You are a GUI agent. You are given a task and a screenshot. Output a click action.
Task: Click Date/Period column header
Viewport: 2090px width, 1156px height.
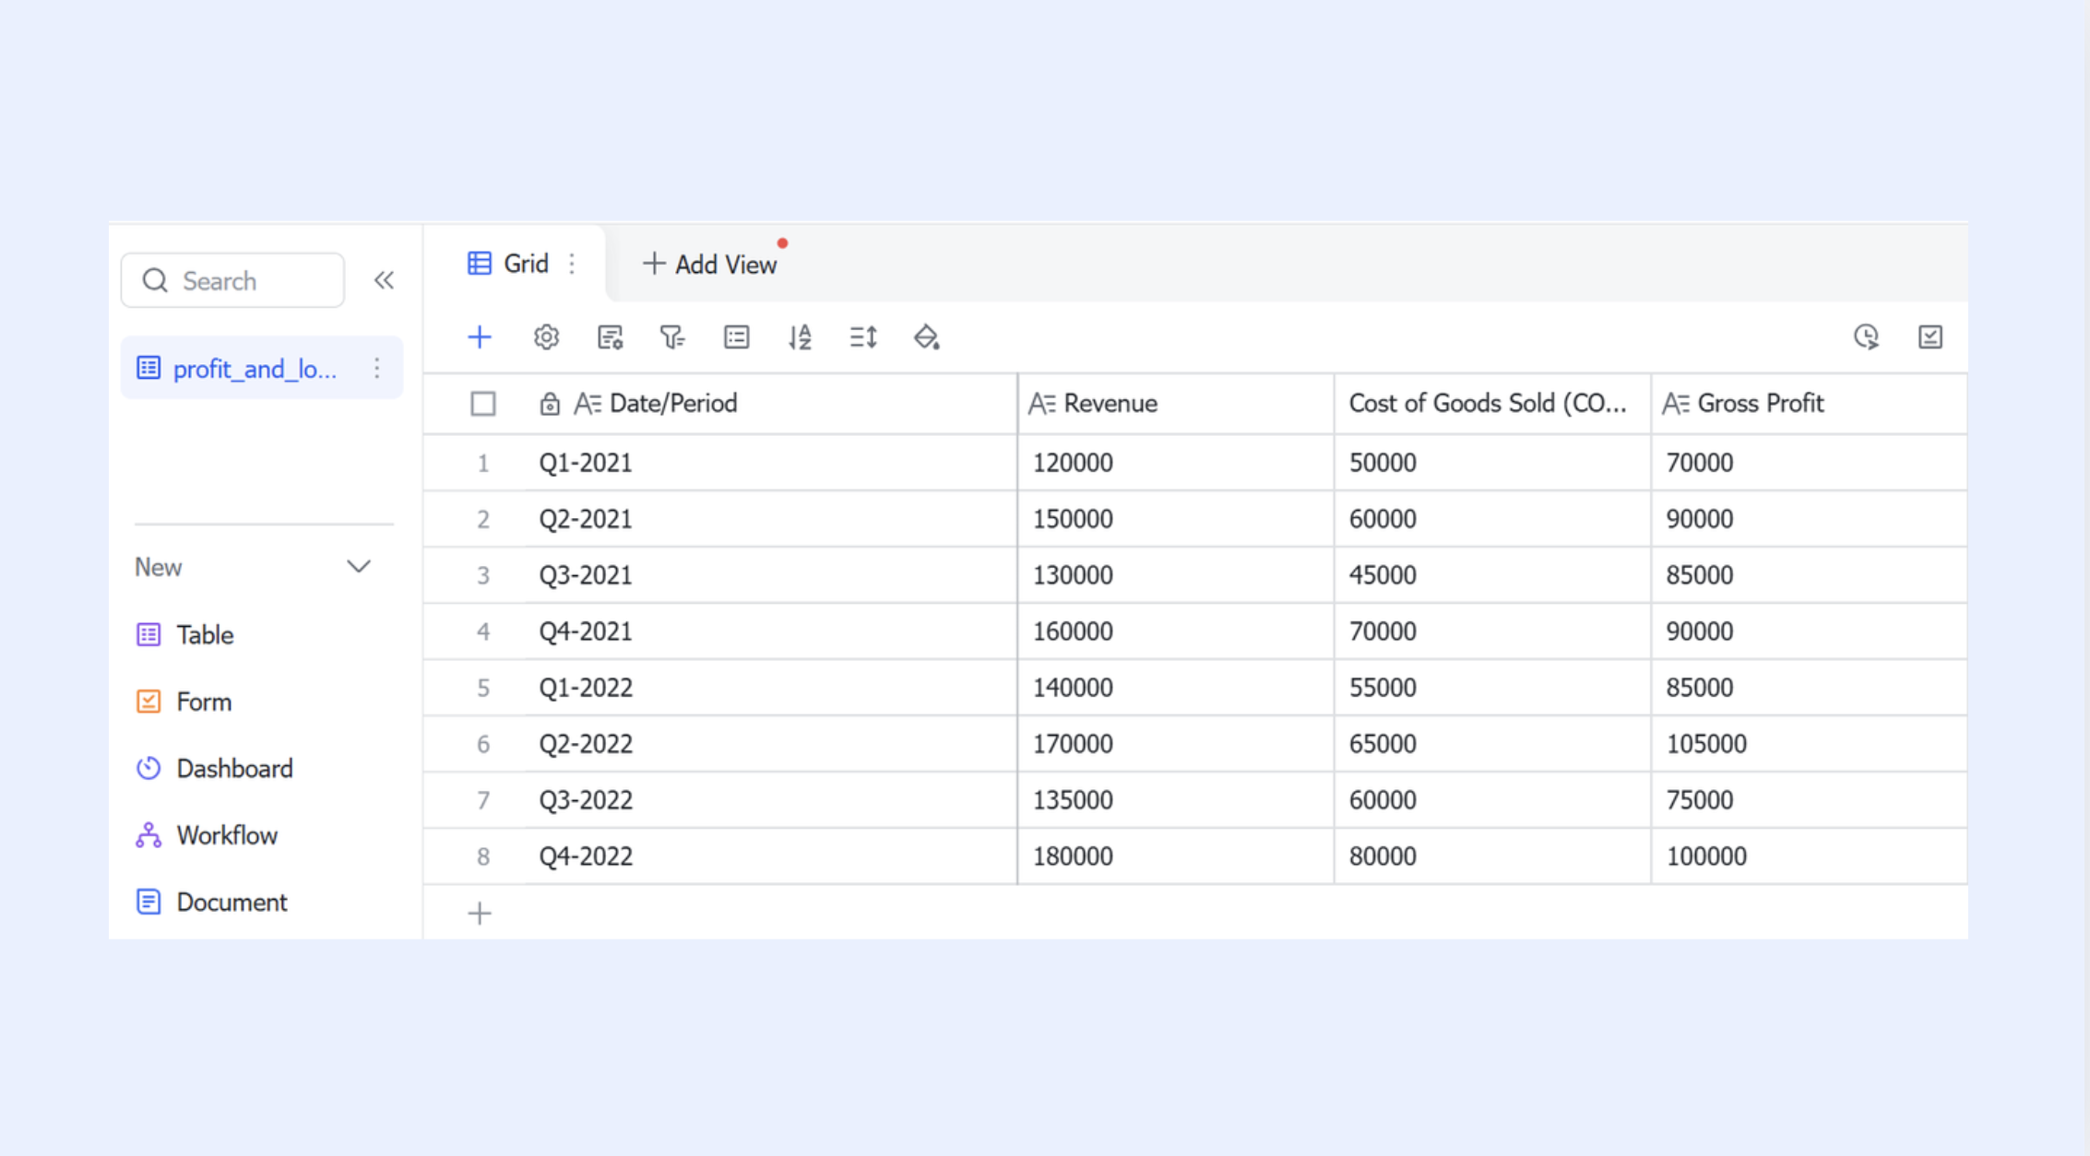pos(771,404)
